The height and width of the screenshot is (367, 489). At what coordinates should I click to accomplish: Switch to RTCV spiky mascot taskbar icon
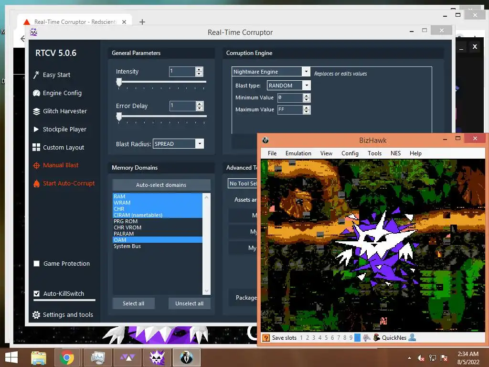157,357
